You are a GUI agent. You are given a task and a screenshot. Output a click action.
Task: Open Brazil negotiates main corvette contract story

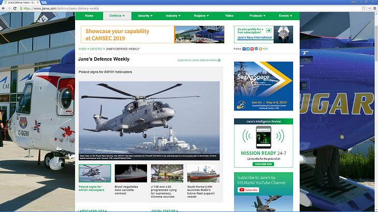pos(126,190)
